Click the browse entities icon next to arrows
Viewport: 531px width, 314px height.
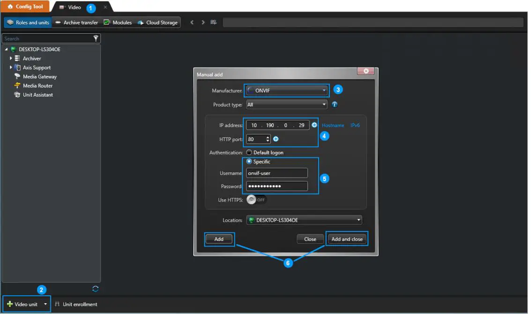pos(213,22)
